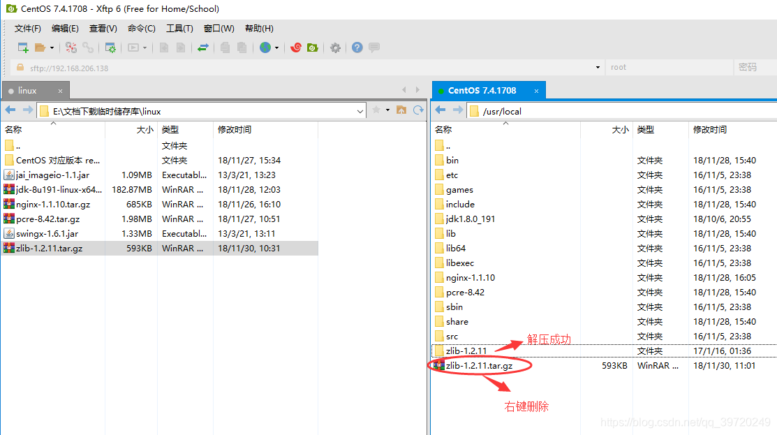The height and width of the screenshot is (435, 777).
Task: Refresh the local pane
Action: tap(418, 110)
